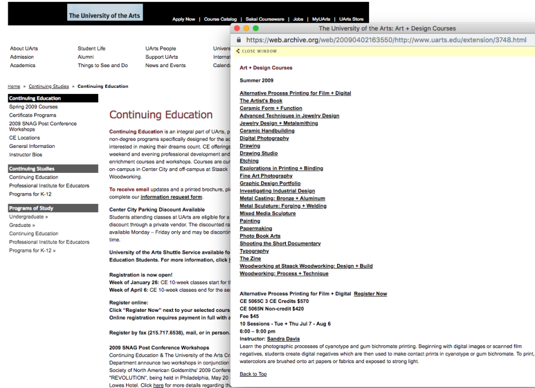Open Instructor Bios in the sidebar

coord(26,155)
